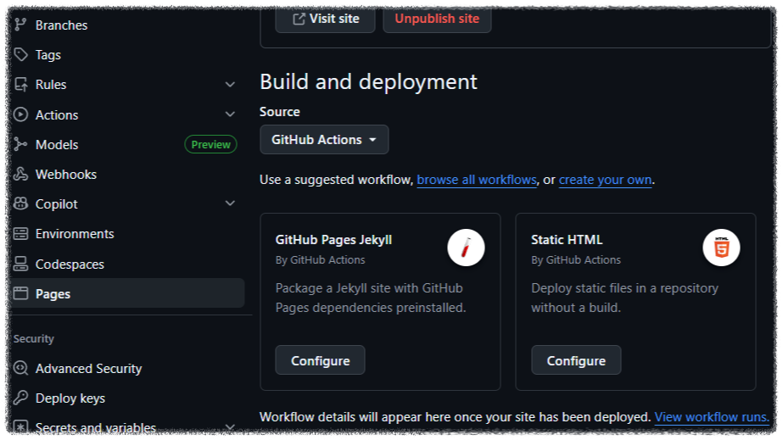Click the Pages browser-window icon
The height and width of the screenshot is (440, 783).
pos(20,293)
